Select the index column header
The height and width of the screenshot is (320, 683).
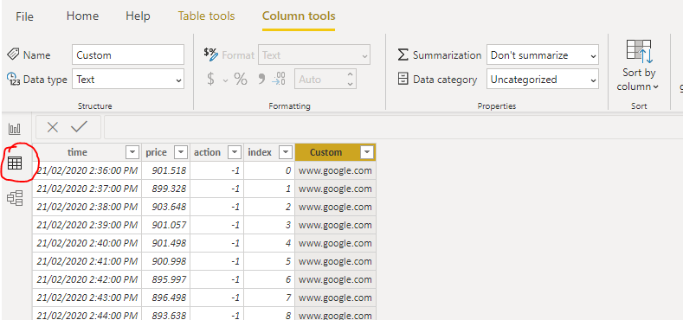pyautogui.click(x=260, y=152)
